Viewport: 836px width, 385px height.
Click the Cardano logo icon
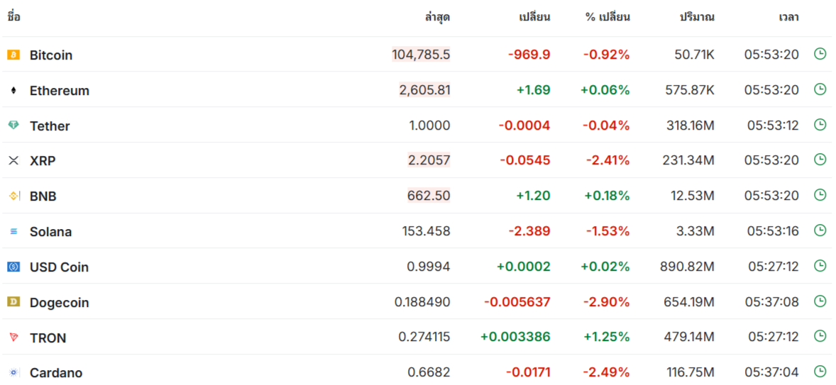[13, 373]
